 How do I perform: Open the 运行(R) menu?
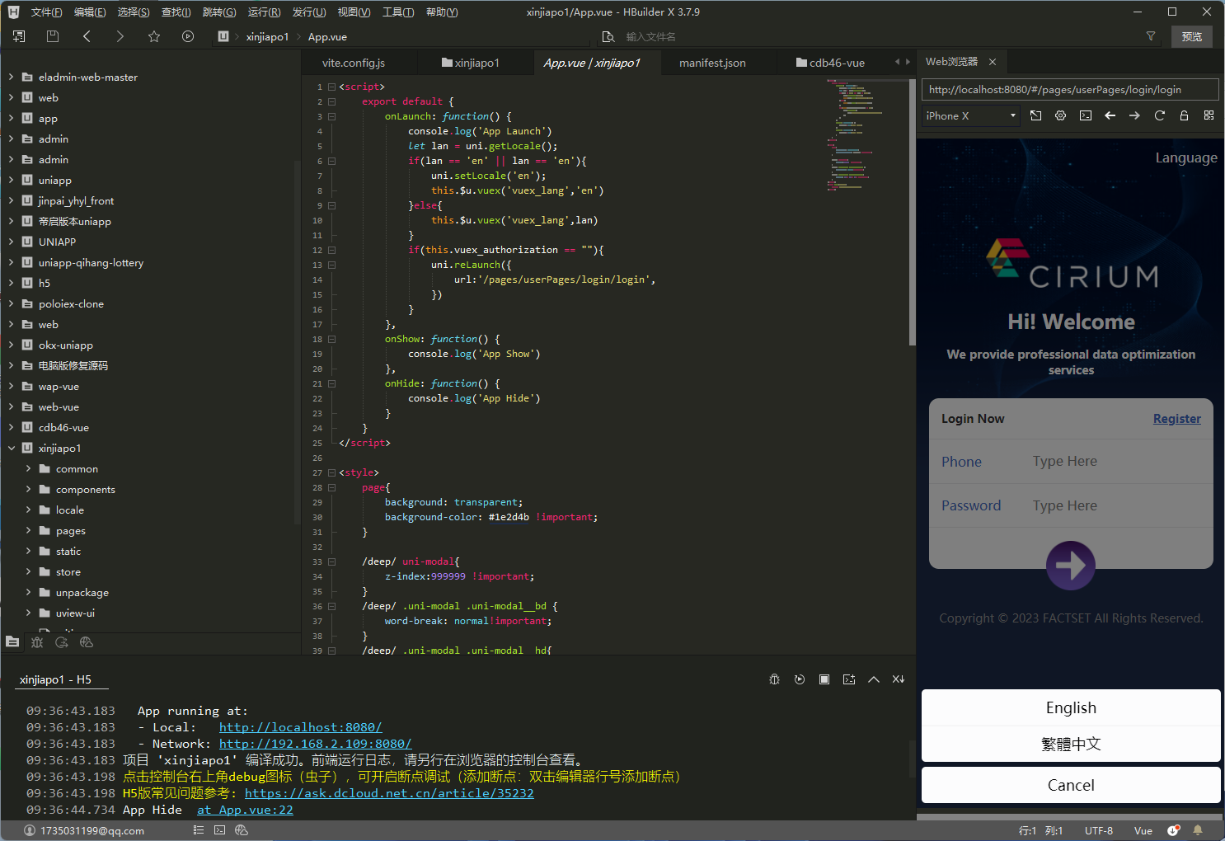264,12
